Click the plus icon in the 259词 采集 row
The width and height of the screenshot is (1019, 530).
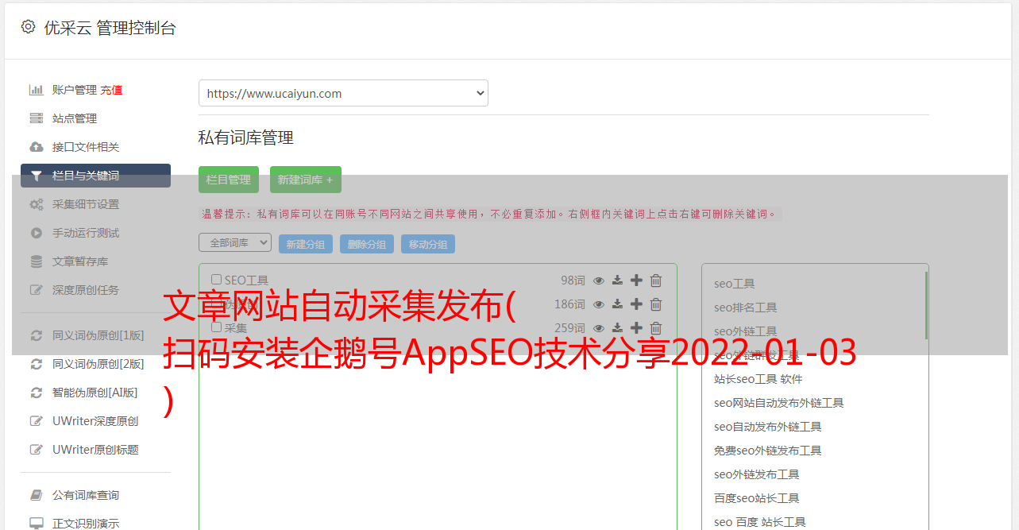pos(636,328)
